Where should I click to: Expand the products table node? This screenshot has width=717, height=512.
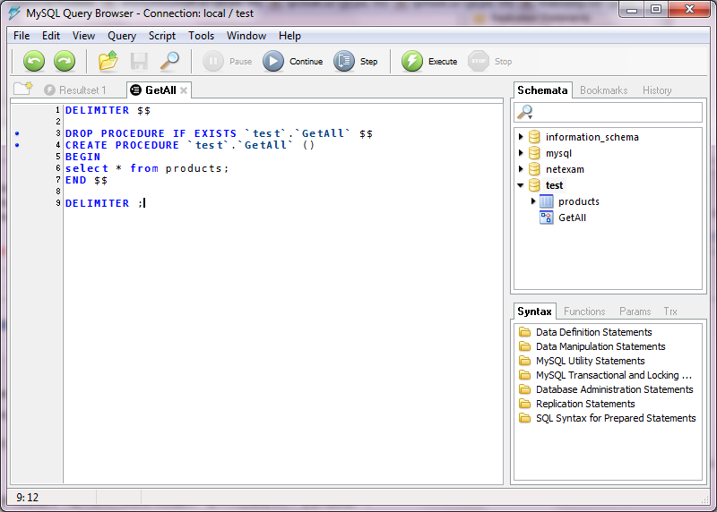(x=532, y=201)
